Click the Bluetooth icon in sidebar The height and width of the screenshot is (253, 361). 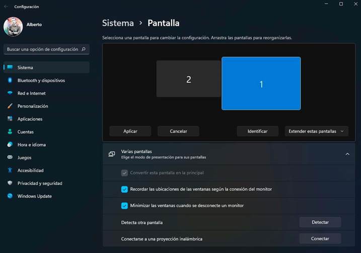tap(10, 80)
